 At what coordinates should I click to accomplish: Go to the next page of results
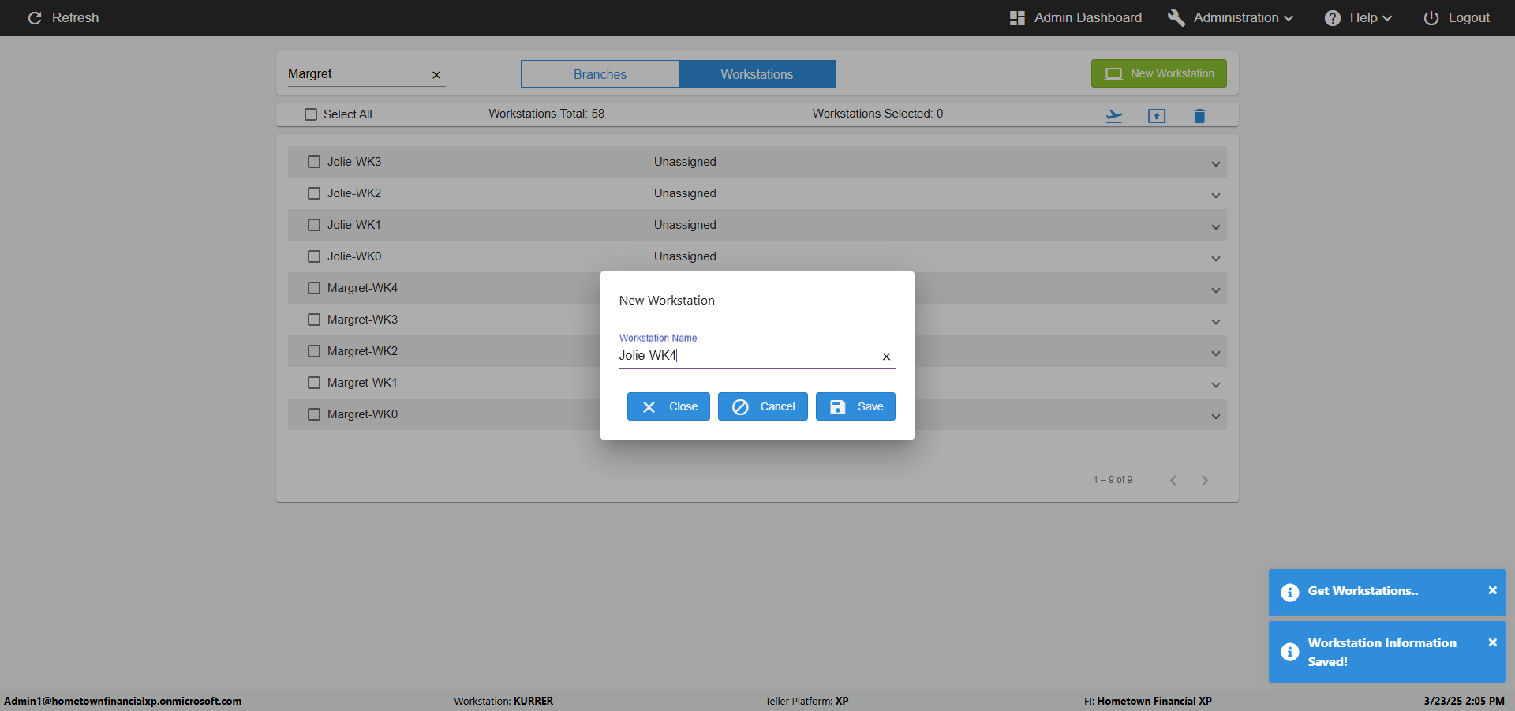click(x=1205, y=481)
